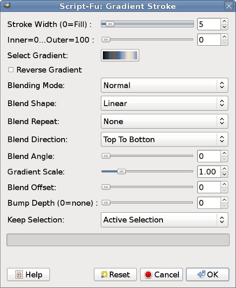Click the Gradient Scale slider handle
236x288 pixels.
pyautogui.click(x=121, y=171)
